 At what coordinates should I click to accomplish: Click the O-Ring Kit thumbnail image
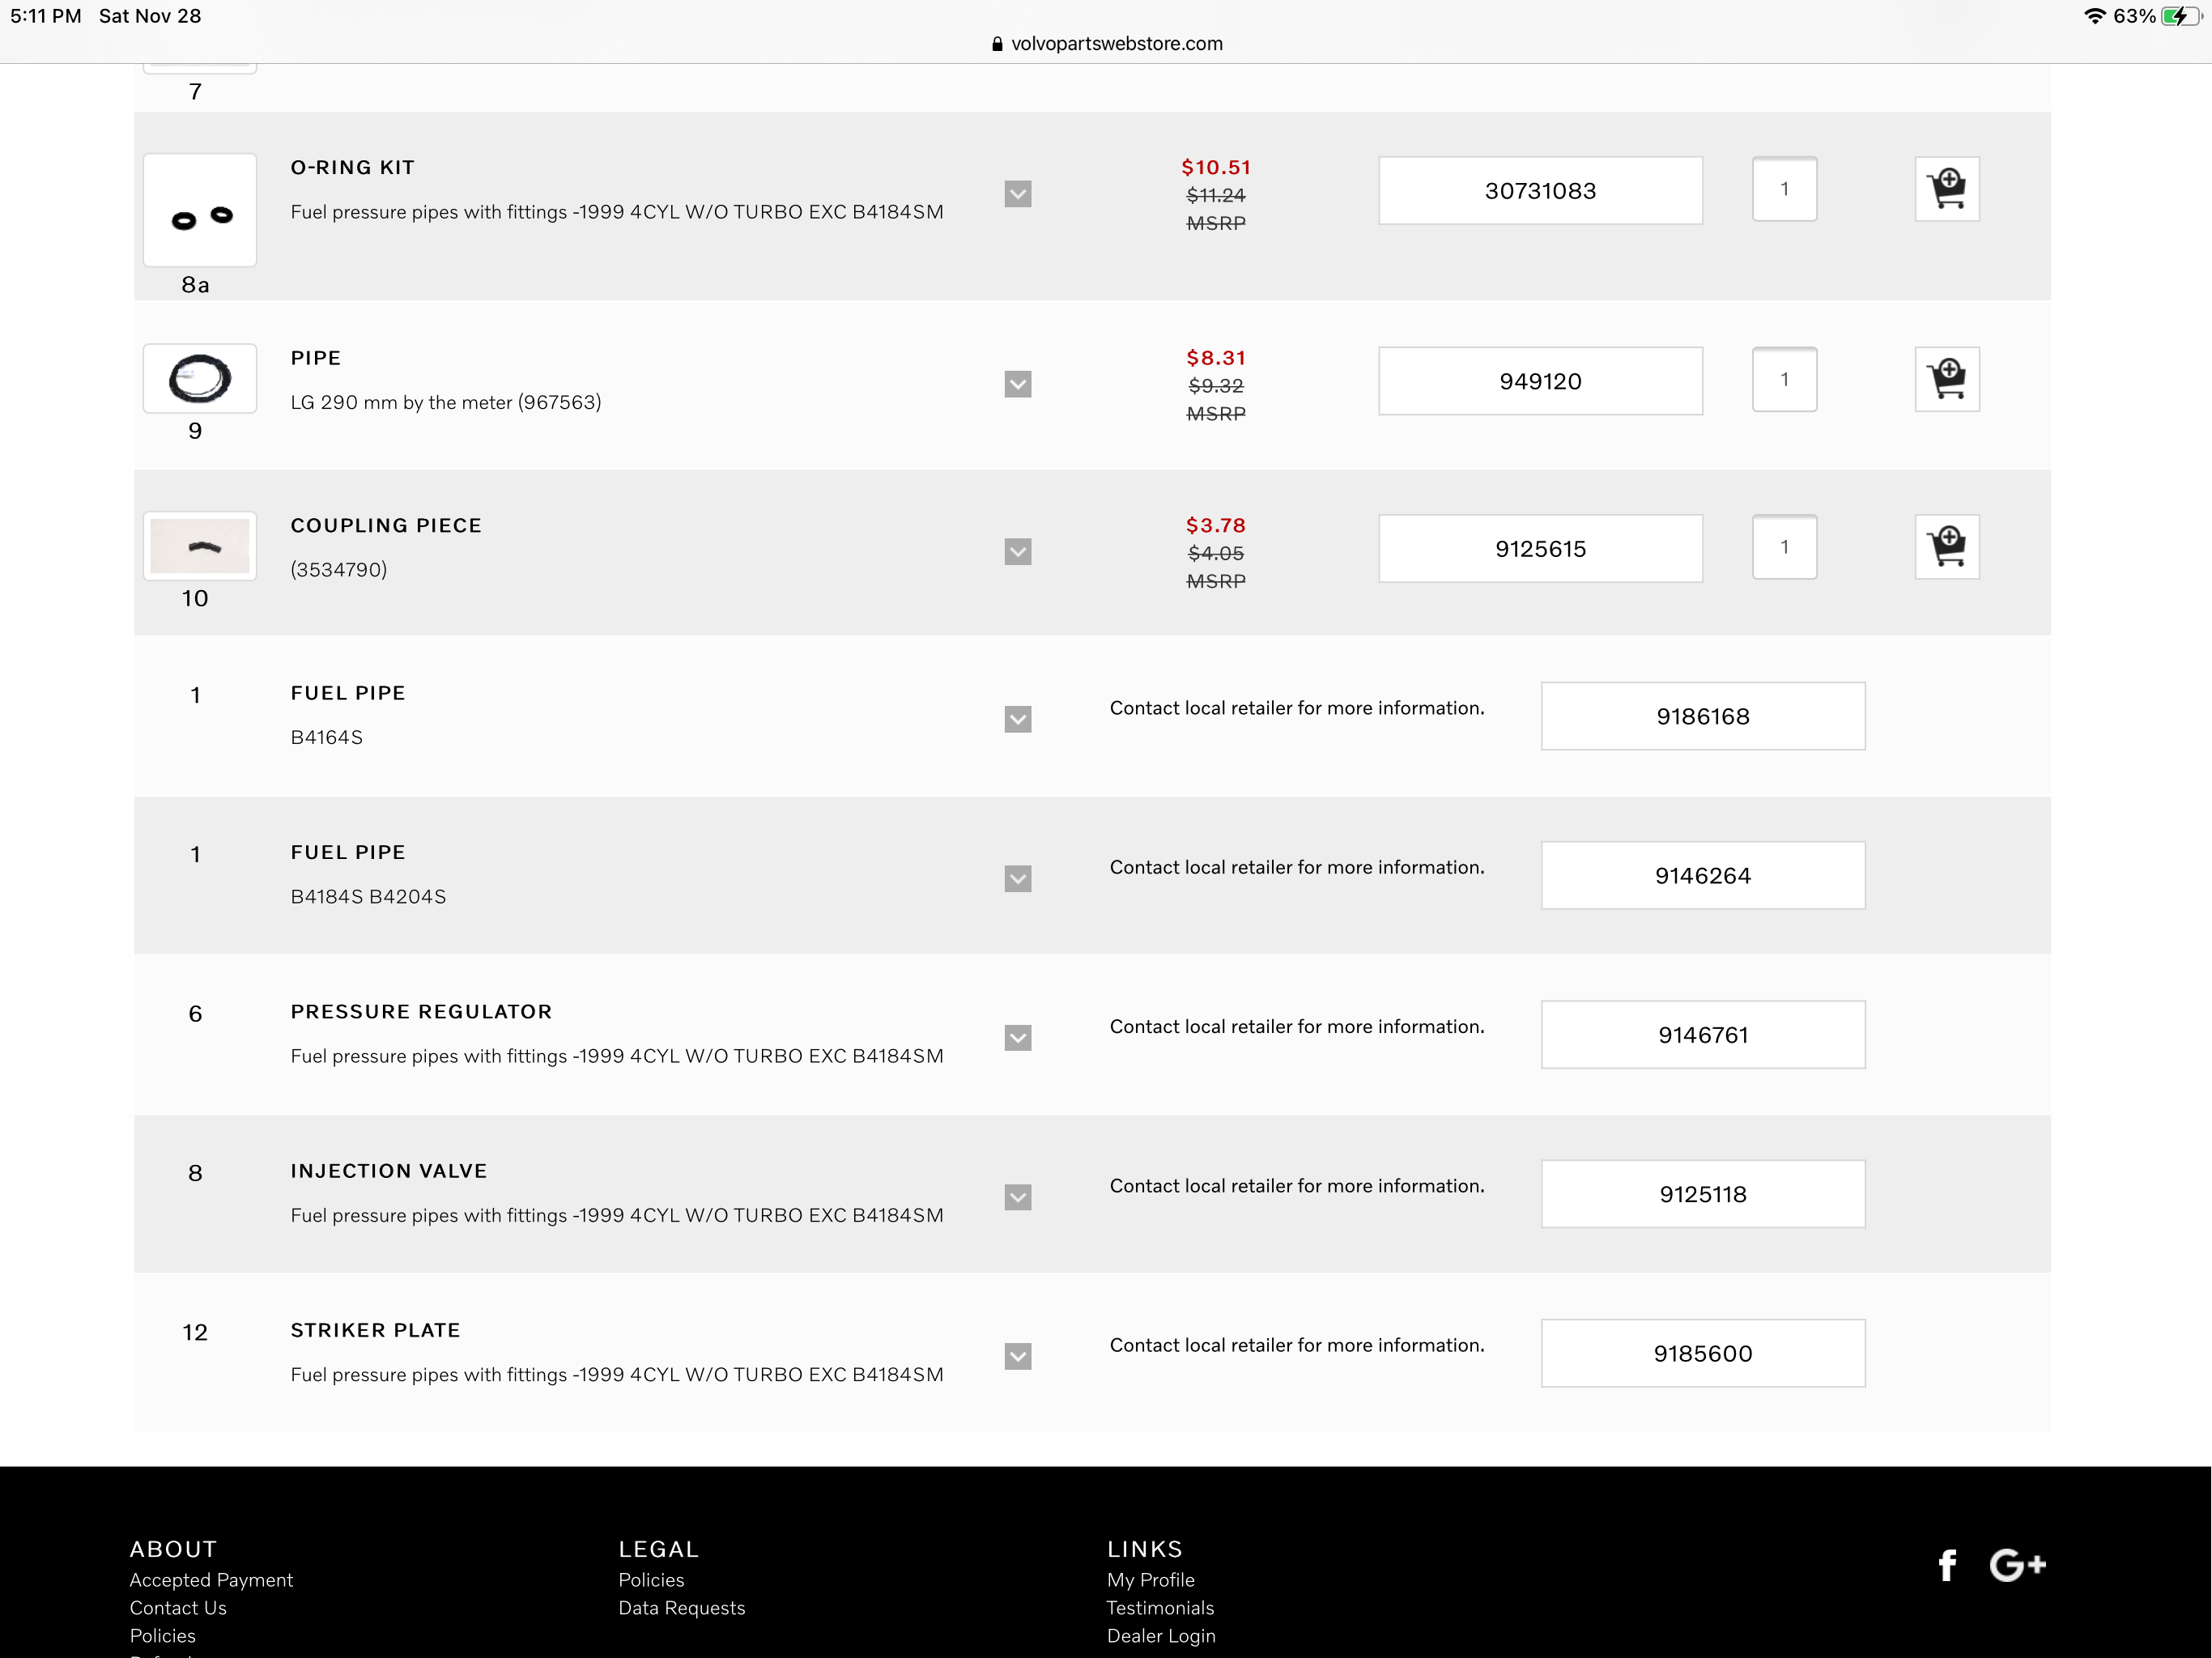(x=200, y=210)
